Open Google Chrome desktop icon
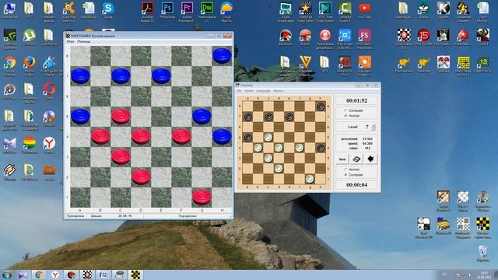The image size is (498, 280). [x=9, y=65]
